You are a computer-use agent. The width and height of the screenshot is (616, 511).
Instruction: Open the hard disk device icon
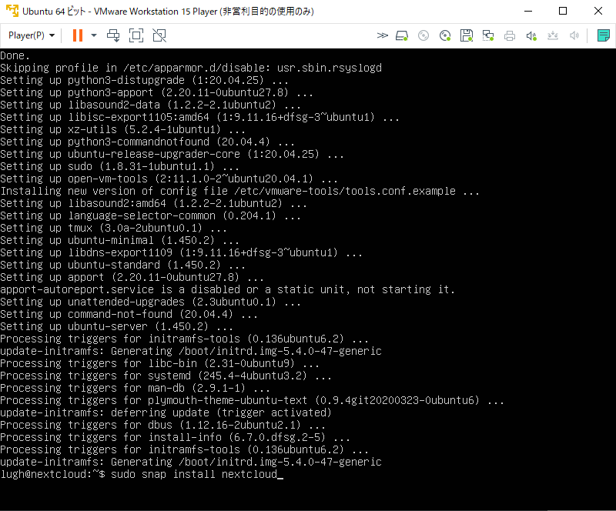[402, 35]
